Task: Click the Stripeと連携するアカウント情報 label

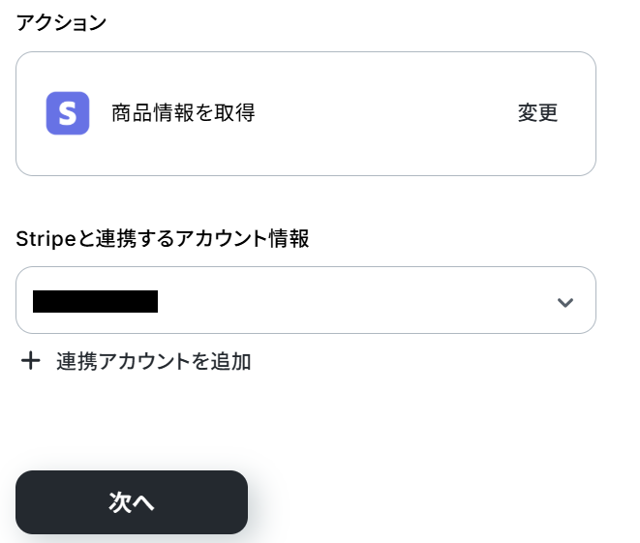Action: [x=163, y=238]
